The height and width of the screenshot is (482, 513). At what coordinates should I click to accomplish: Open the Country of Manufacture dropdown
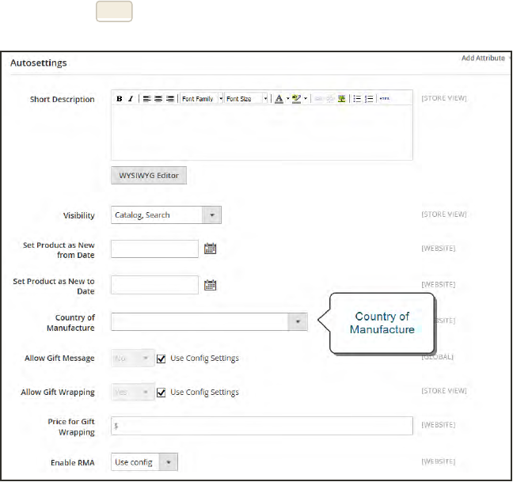pos(297,321)
